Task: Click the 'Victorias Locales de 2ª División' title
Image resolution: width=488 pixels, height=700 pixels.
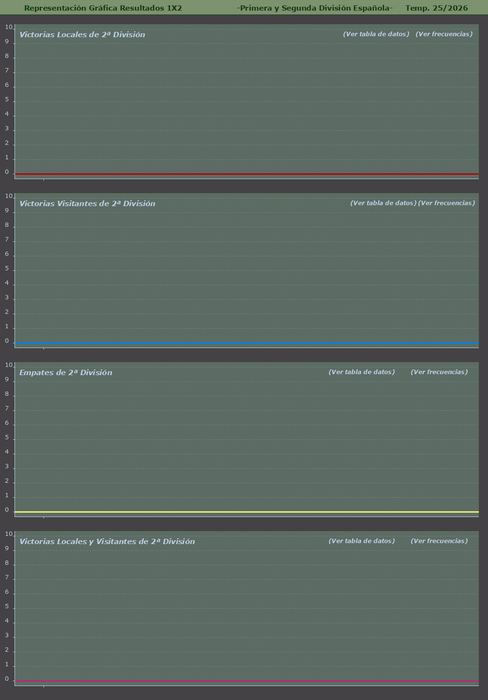Action: point(82,35)
